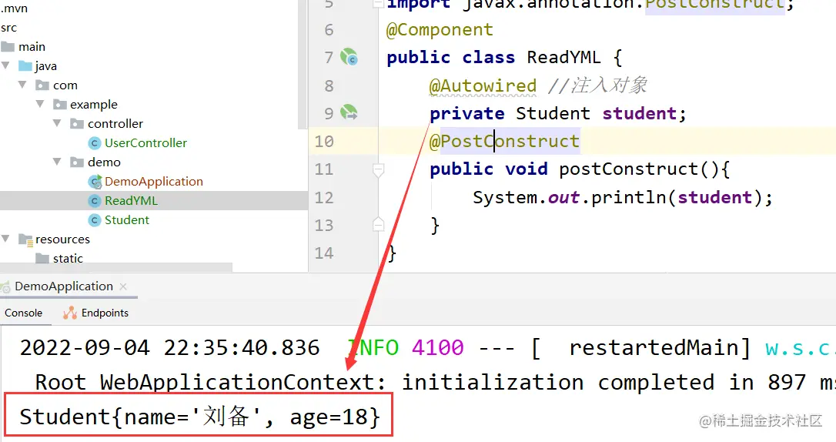Click the ReadYML class icon in project tree

tap(95, 201)
